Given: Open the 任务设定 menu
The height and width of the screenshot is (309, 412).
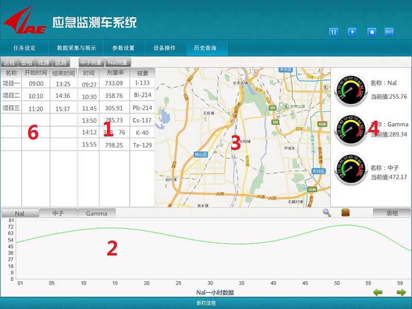Looking at the screenshot, I should pos(24,48).
